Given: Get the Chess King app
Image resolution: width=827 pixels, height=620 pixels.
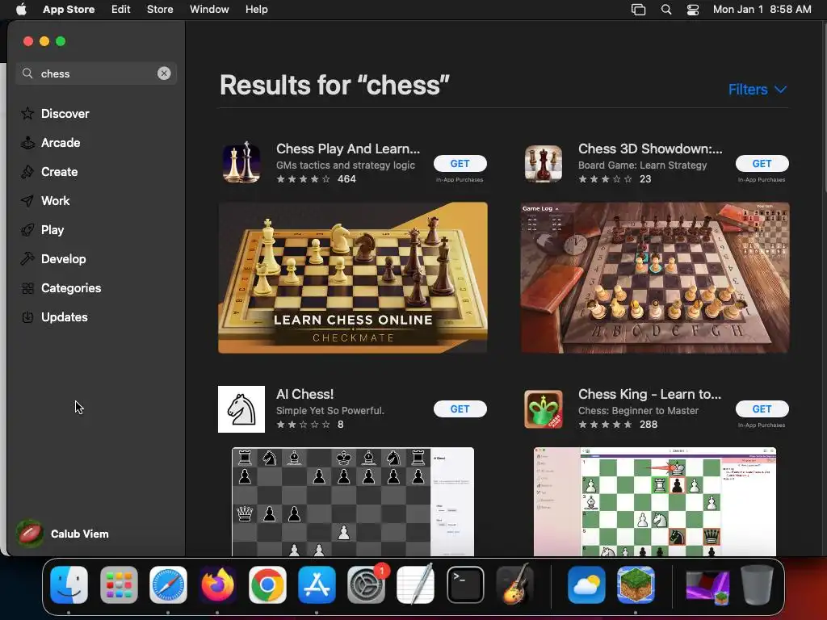Looking at the screenshot, I should coord(762,409).
